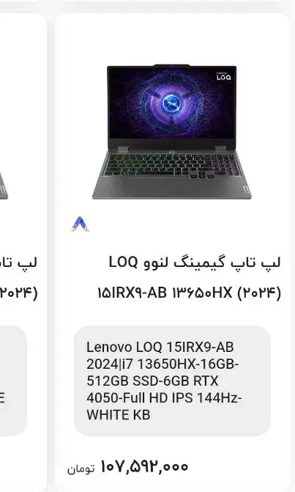Click the laptop keyboard in the product photo

click(171, 165)
